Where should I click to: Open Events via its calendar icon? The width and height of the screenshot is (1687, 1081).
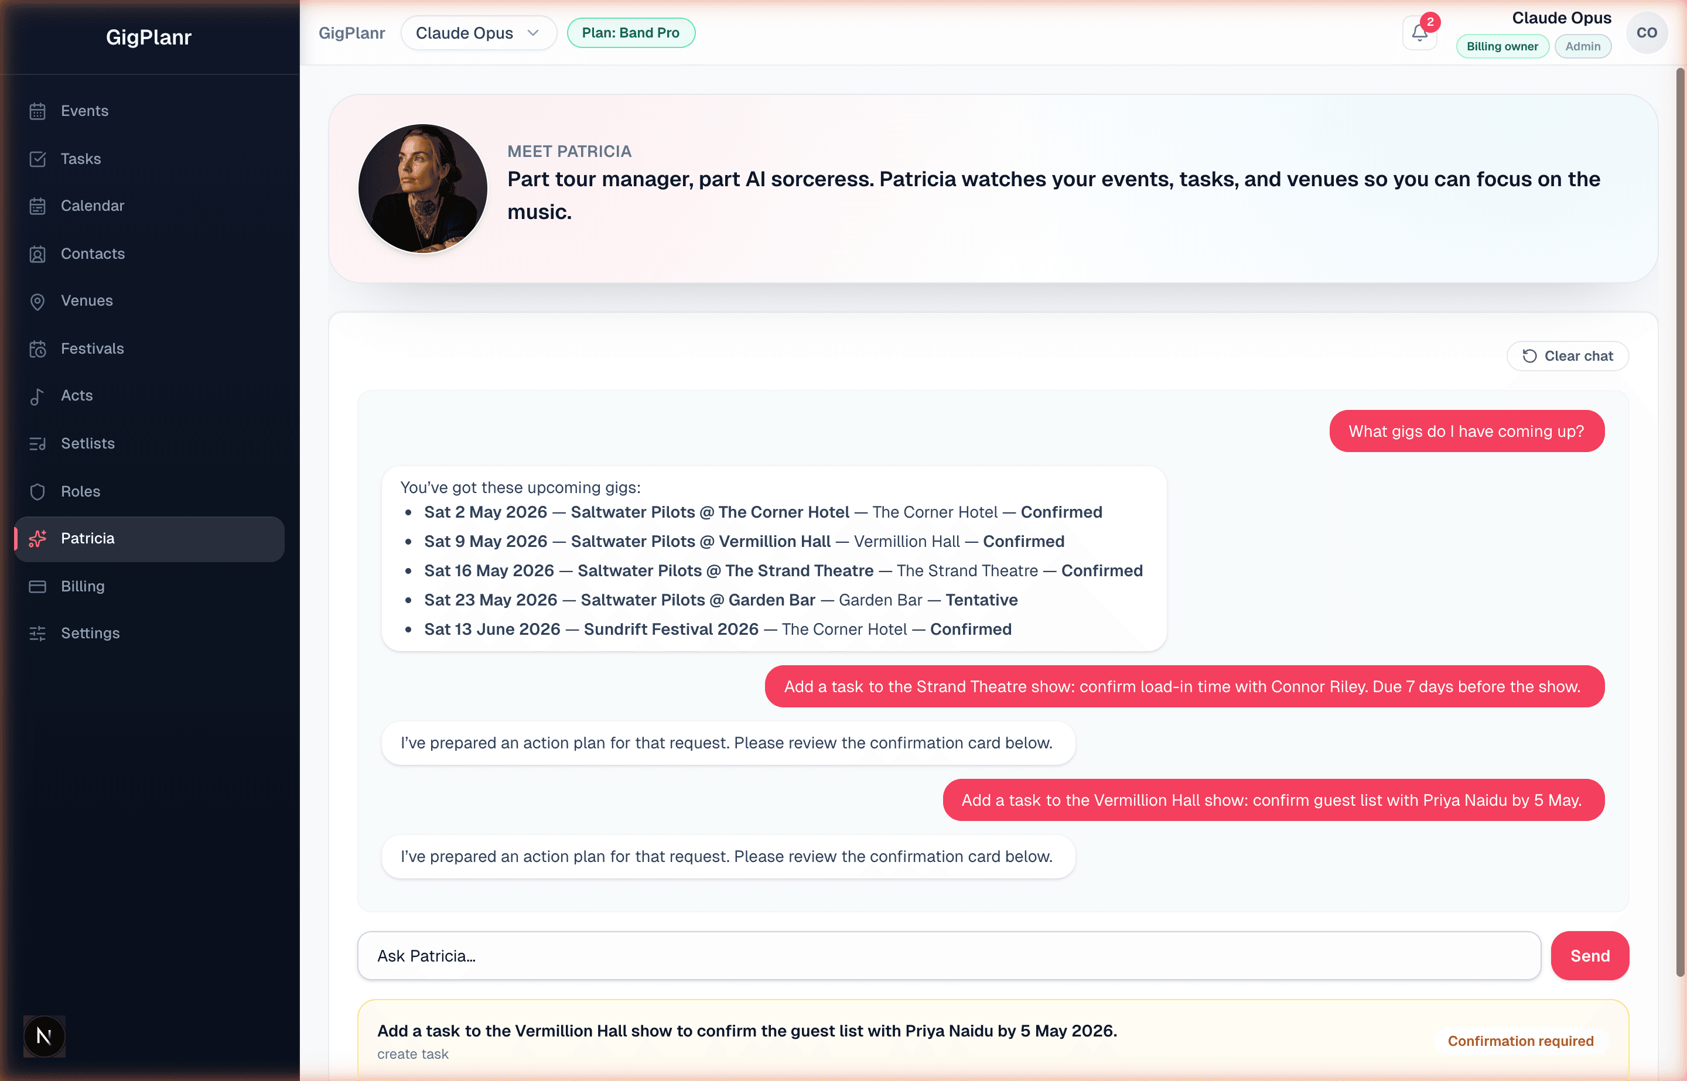pyautogui.click(x=38, y=111)
